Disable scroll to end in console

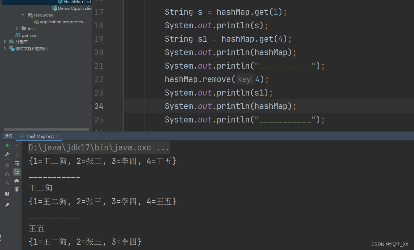click(x=17, y=172)
